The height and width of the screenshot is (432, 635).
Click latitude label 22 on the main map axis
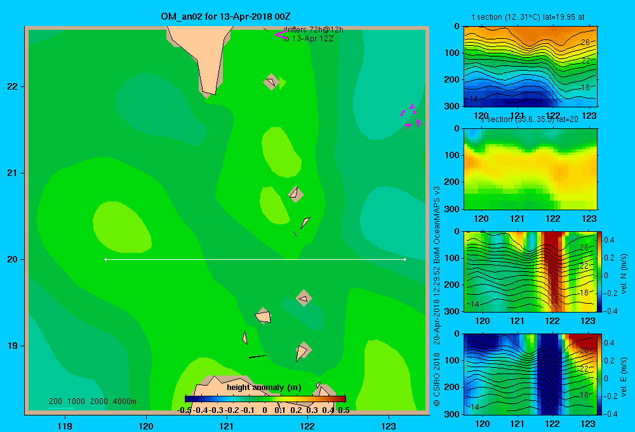point(12,86)
